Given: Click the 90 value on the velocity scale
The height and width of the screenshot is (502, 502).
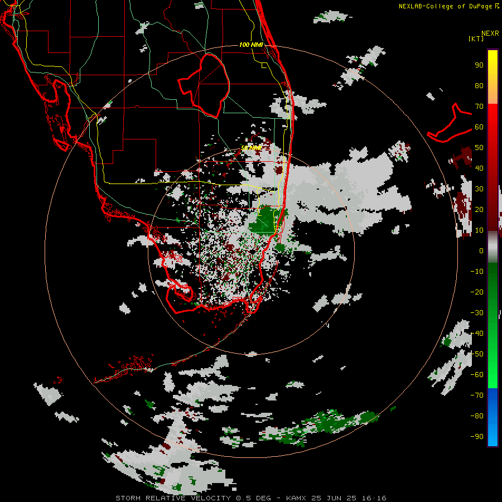Looking at the screenshot, I should [479, 65].
